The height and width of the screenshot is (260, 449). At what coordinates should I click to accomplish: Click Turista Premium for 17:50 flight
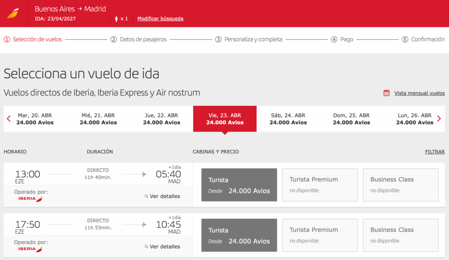320,235
